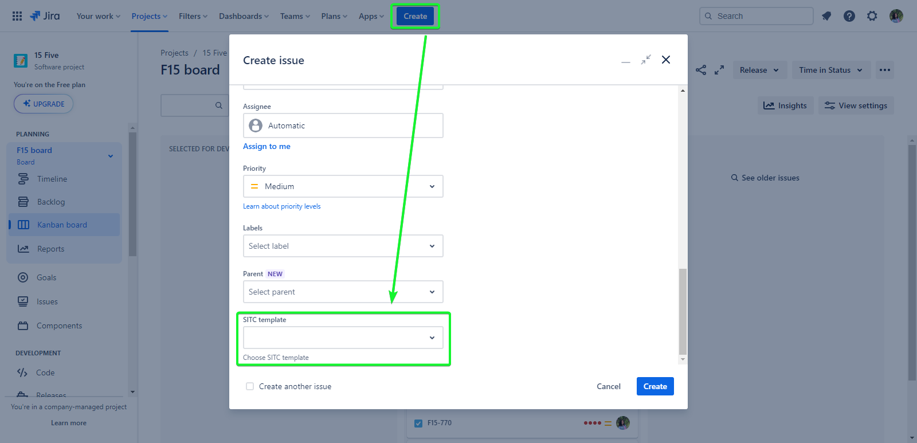Minimize the Create issue dialog
The image size is (917, 443).
pyautogui.click(x=626, y=61)
